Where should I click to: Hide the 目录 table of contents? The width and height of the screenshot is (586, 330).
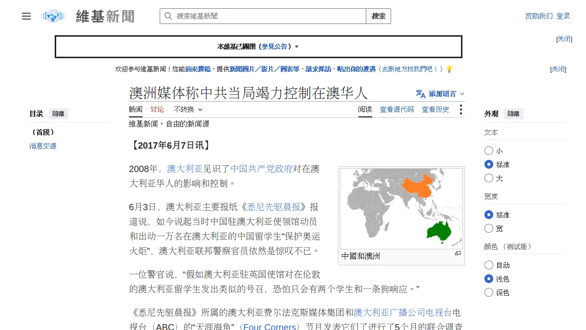click(x=59, y=114)
